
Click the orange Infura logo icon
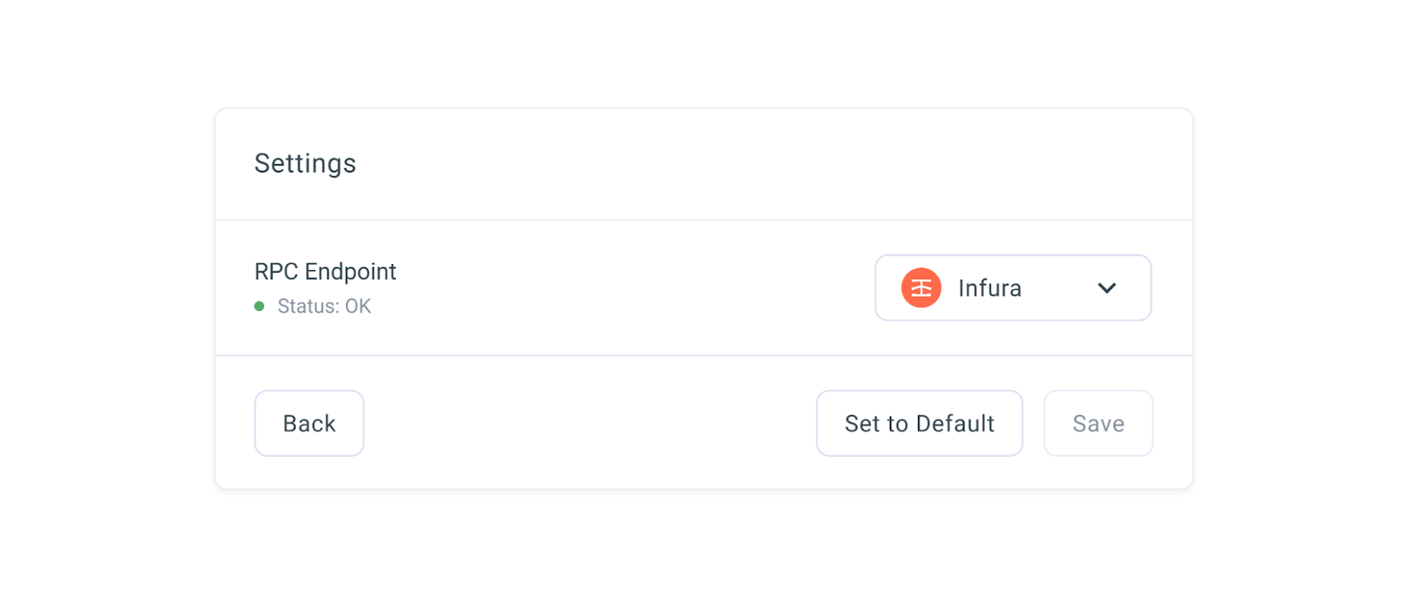click(x=921, y=288)
